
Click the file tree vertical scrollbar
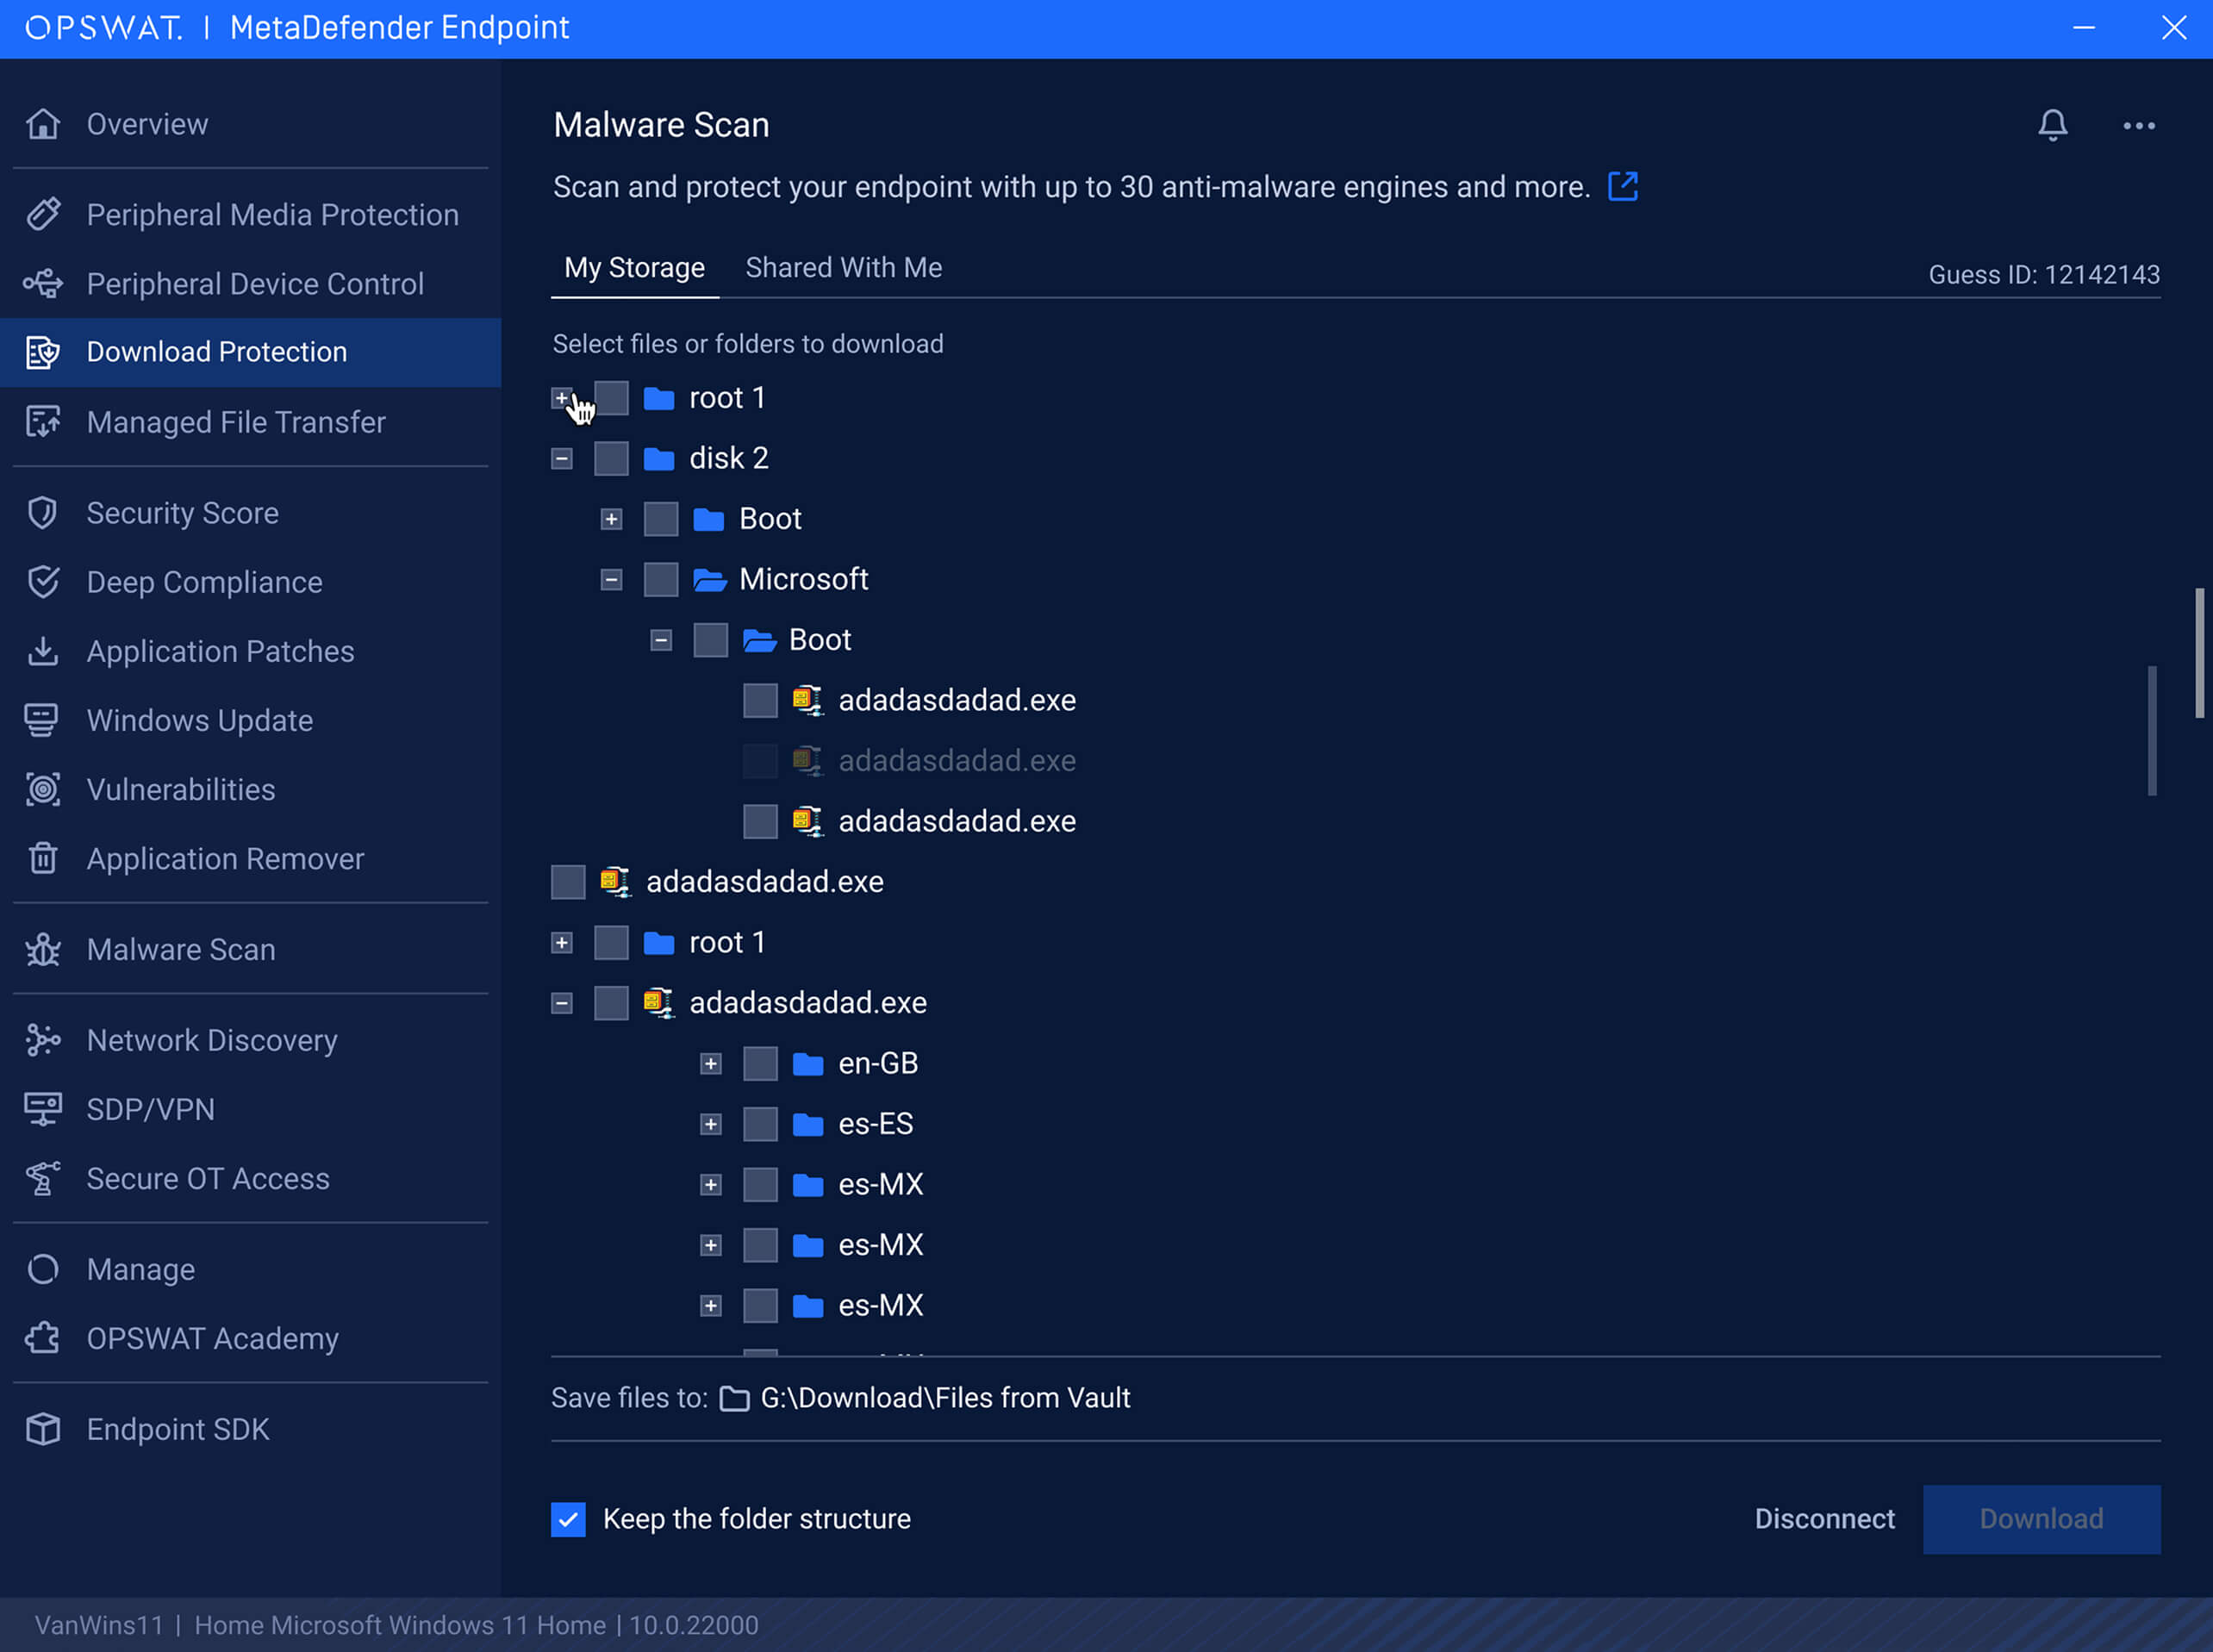(x=2151, y=730)
